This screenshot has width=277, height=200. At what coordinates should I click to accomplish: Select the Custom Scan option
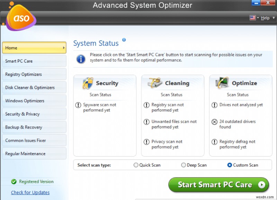[230, 165]
